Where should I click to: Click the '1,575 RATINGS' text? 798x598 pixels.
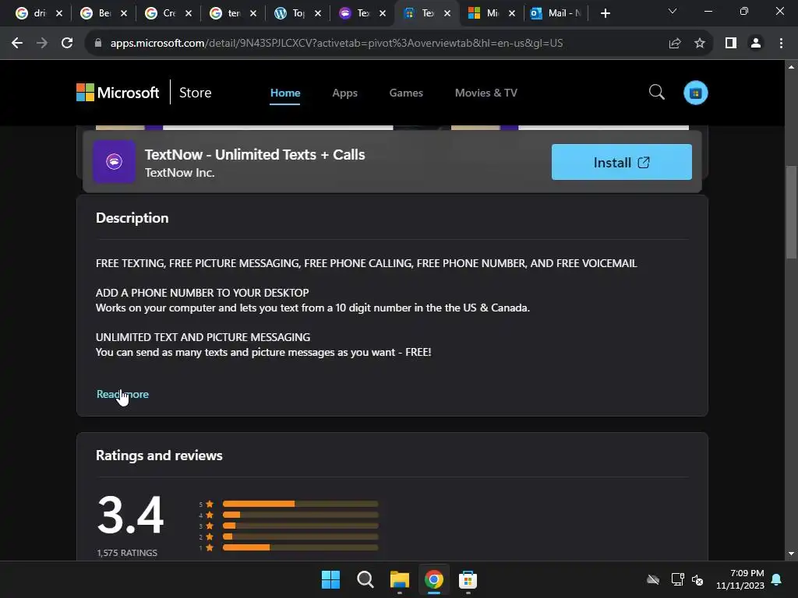click(x=127, y=553)
